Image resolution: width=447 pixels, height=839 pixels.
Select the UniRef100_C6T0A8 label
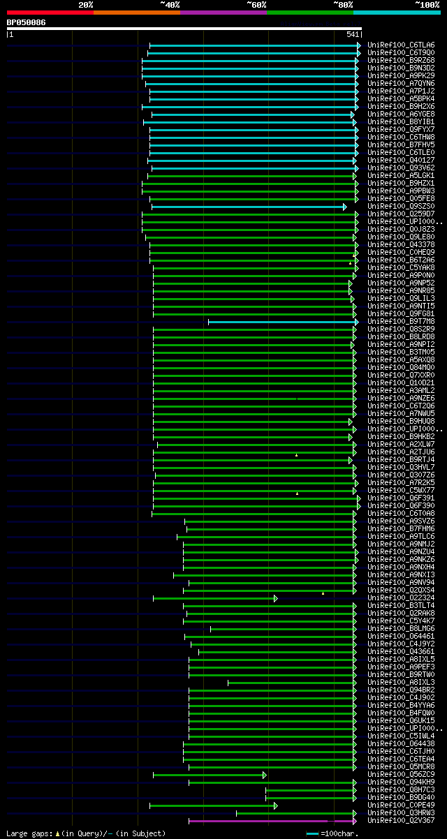pos(401,513)
